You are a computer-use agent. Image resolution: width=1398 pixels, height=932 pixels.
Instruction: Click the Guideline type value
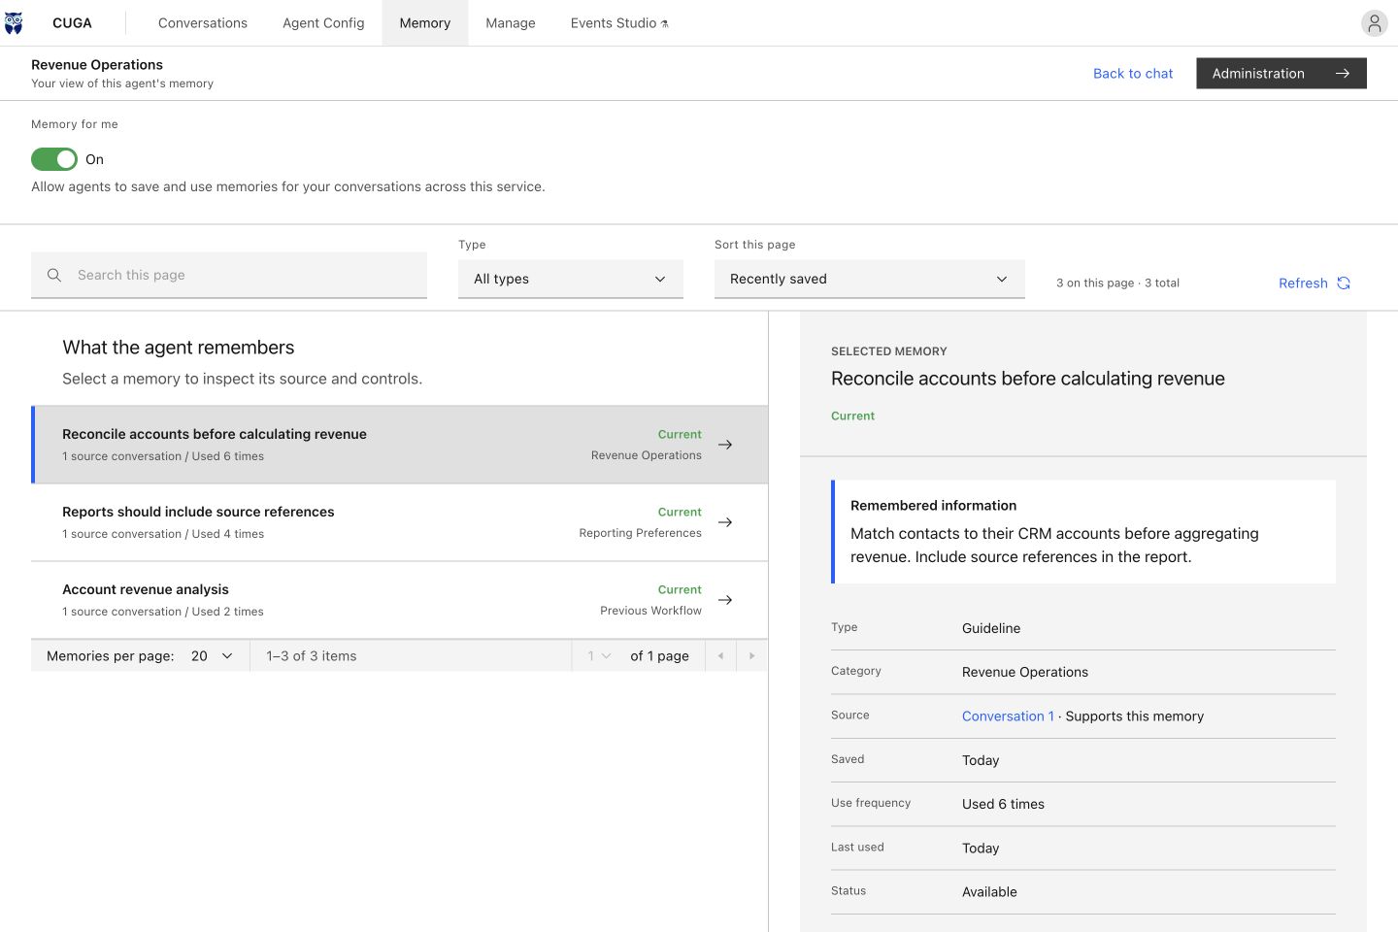point(991,628)
